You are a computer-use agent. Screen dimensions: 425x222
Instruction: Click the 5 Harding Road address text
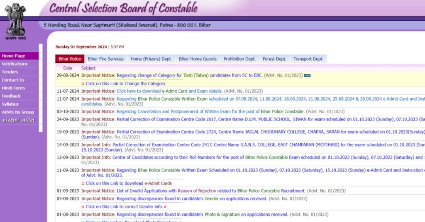127,25
